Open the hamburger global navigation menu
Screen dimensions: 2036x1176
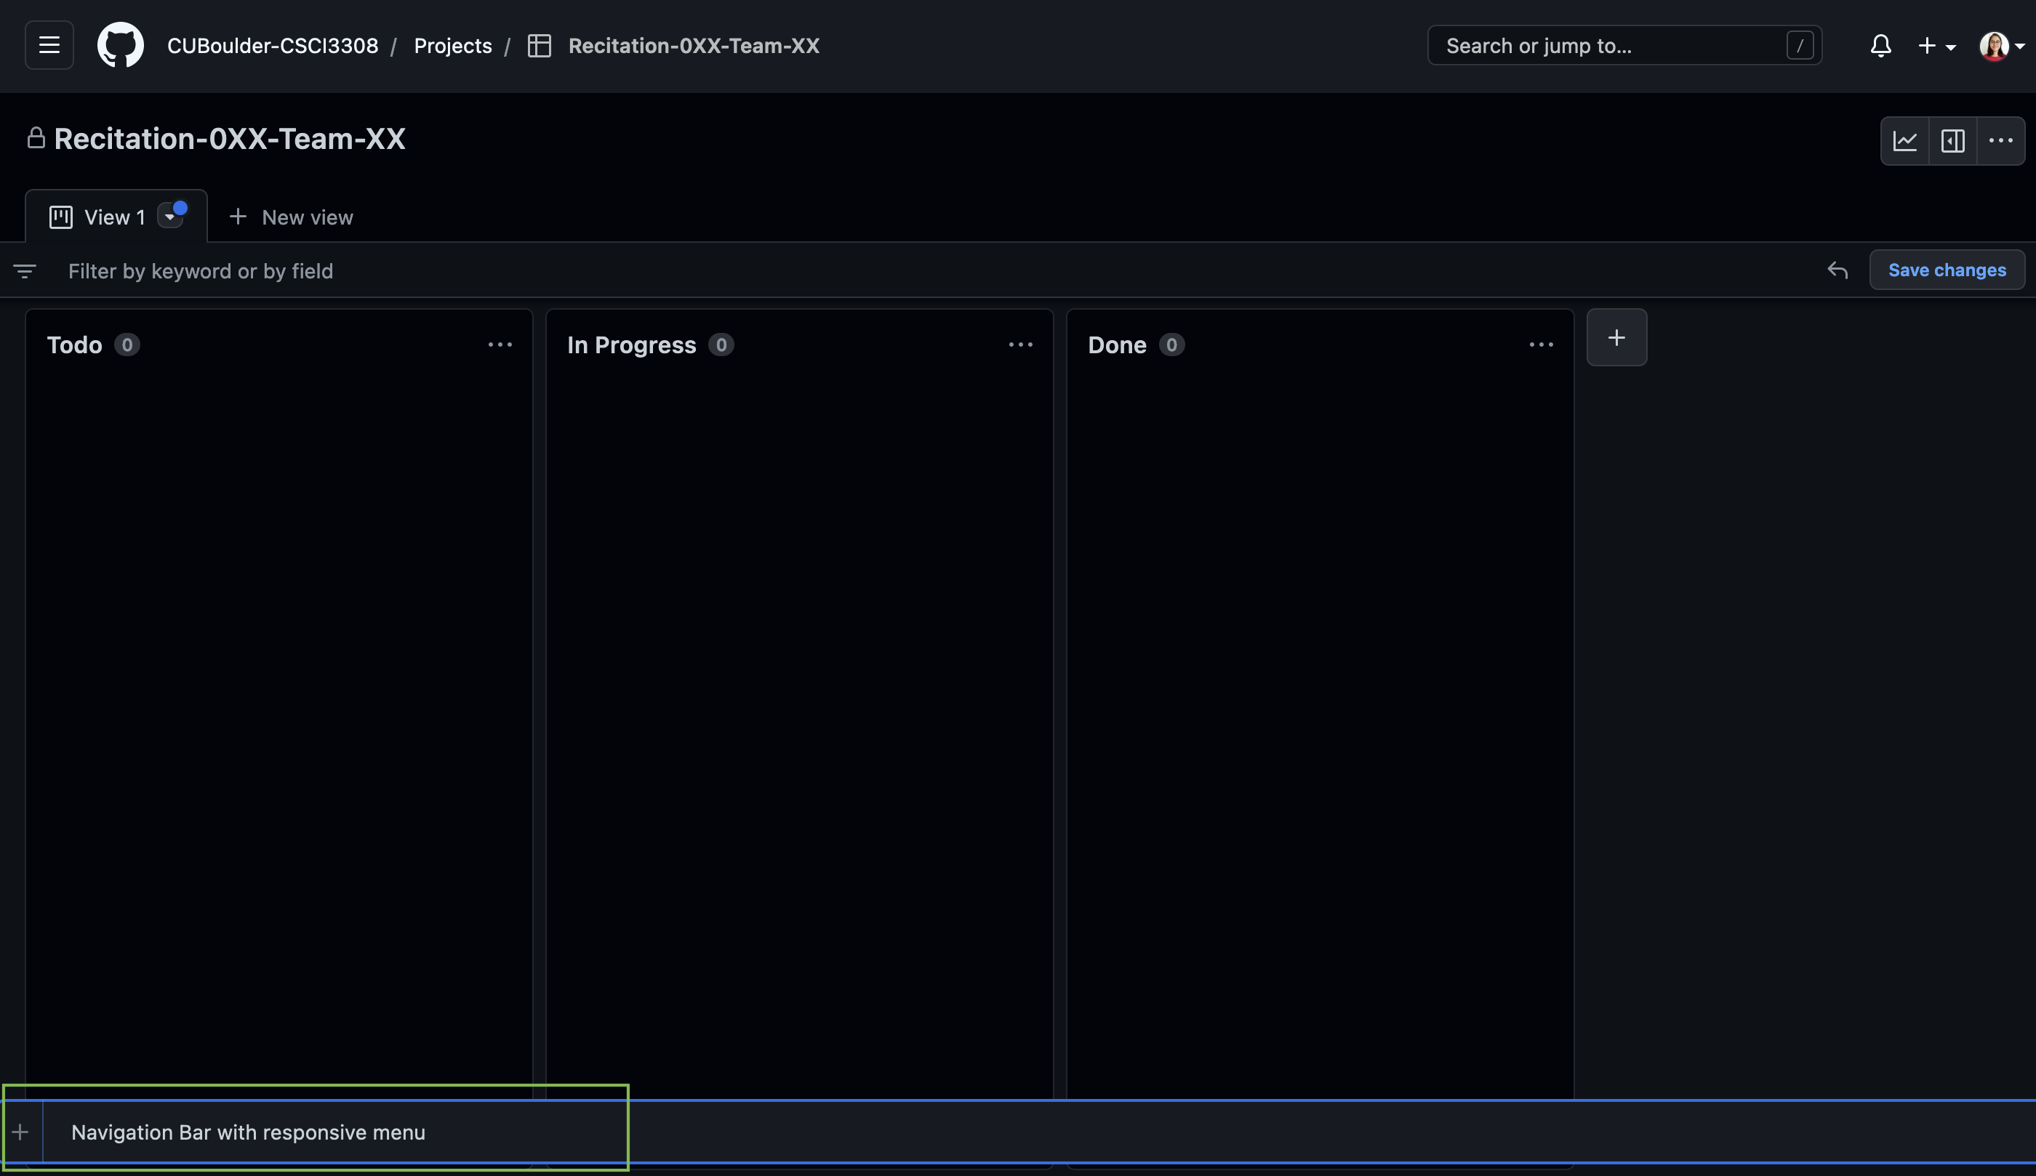point(49,45)
